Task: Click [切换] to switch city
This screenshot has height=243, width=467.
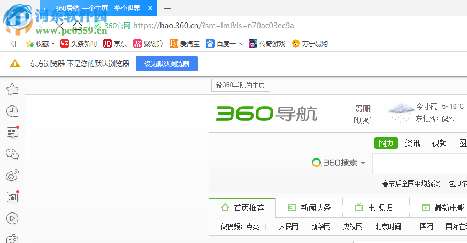Action: 363,120
